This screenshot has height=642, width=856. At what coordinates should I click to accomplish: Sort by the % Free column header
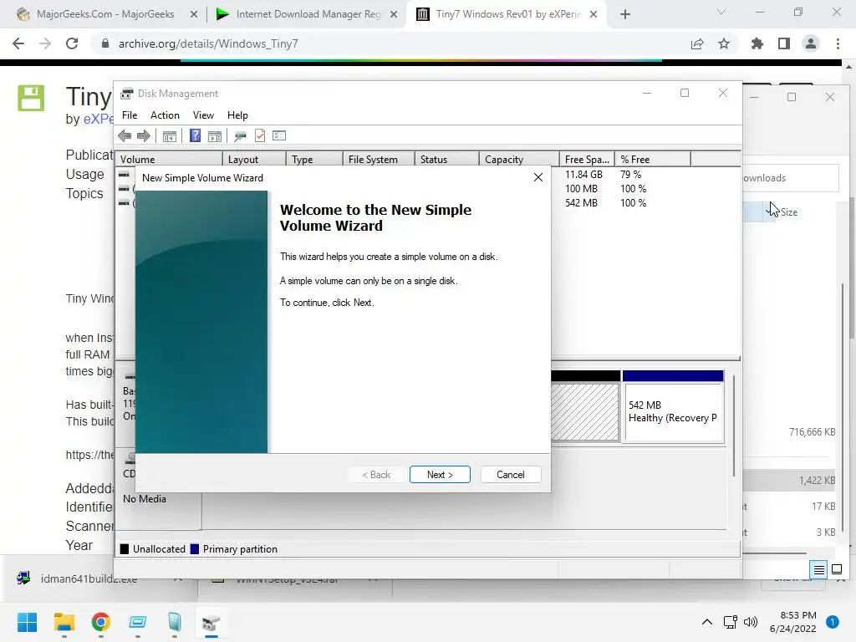653,160
